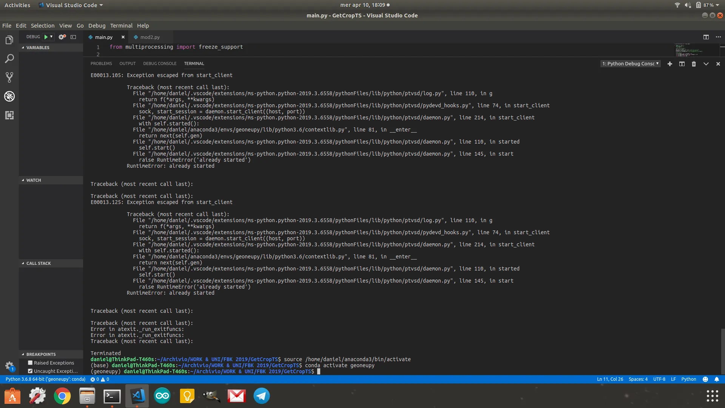This screenshot has width=725, height=408.
Task: Start debugging with the green play button
Action: (x=46, y=37)
